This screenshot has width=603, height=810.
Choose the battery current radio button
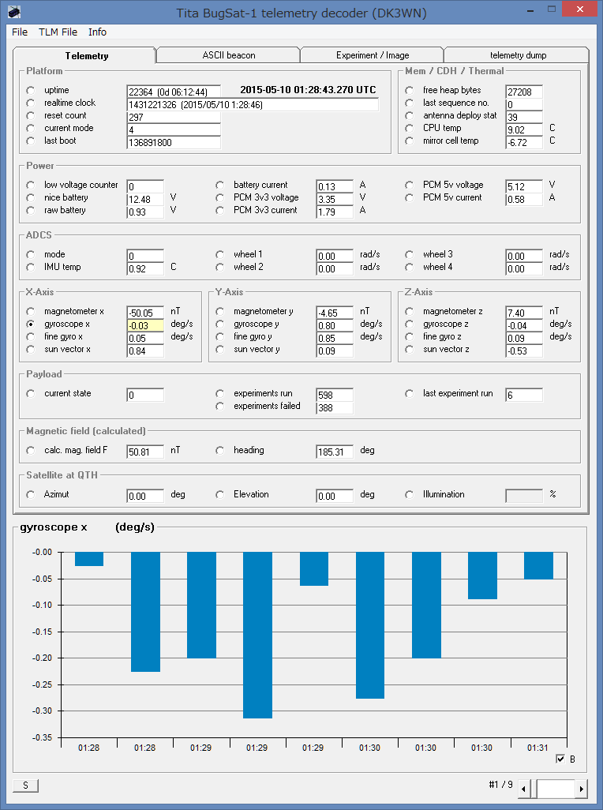(220, 185)
